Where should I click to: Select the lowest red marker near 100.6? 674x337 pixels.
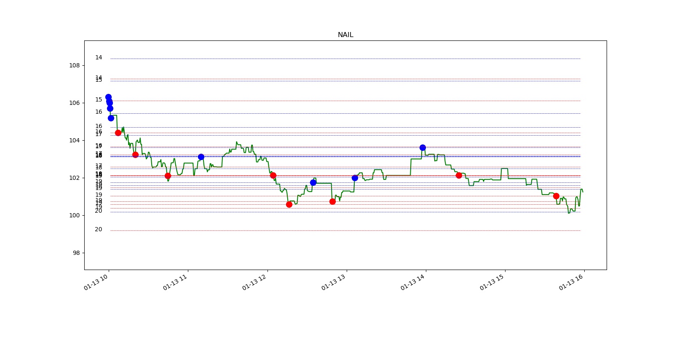coord(289,204)
